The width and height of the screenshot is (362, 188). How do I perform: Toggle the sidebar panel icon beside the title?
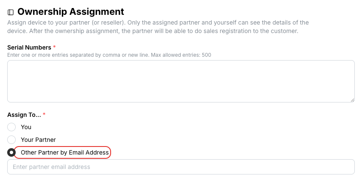click(11, 12)
